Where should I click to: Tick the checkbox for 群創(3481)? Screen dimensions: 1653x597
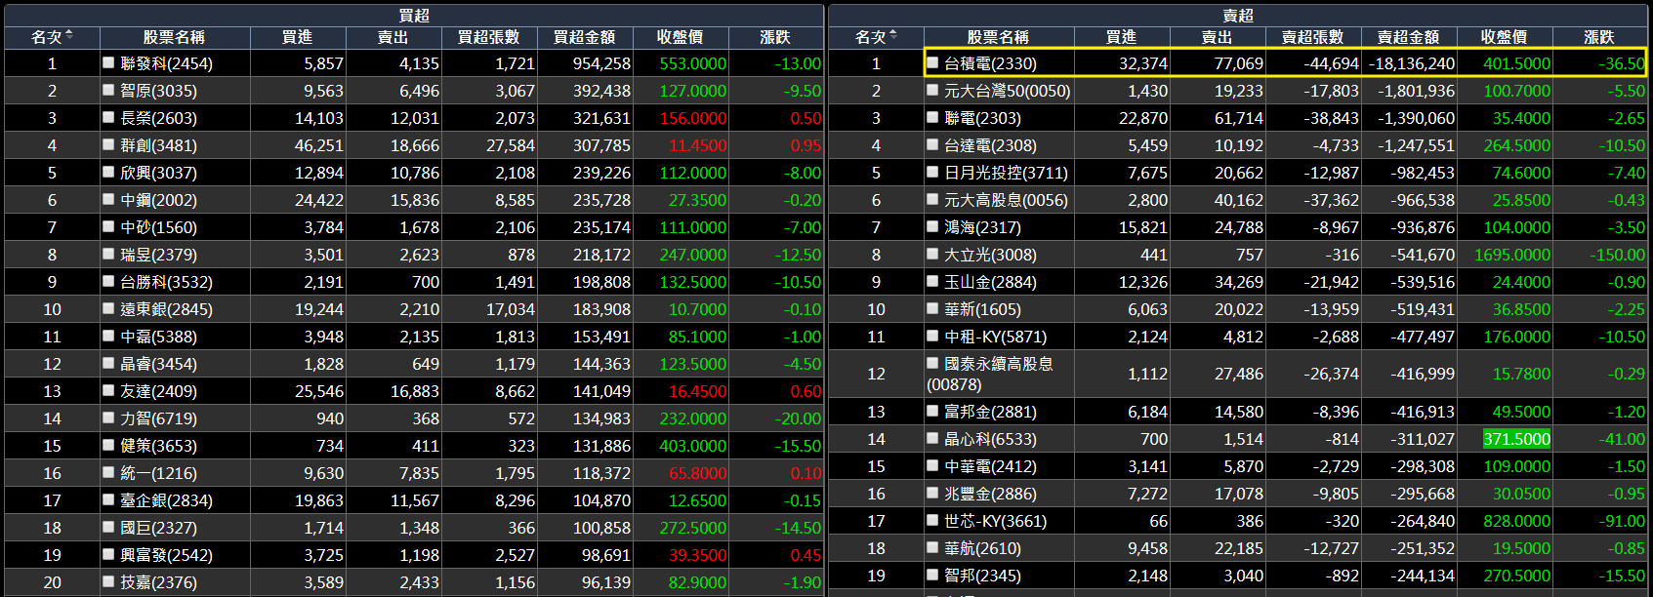pyautogui.click(x=108, y=144)
